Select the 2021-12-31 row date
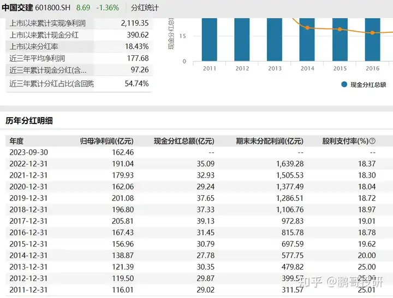Viewport: 393px width, 298px height. point(28,175)
